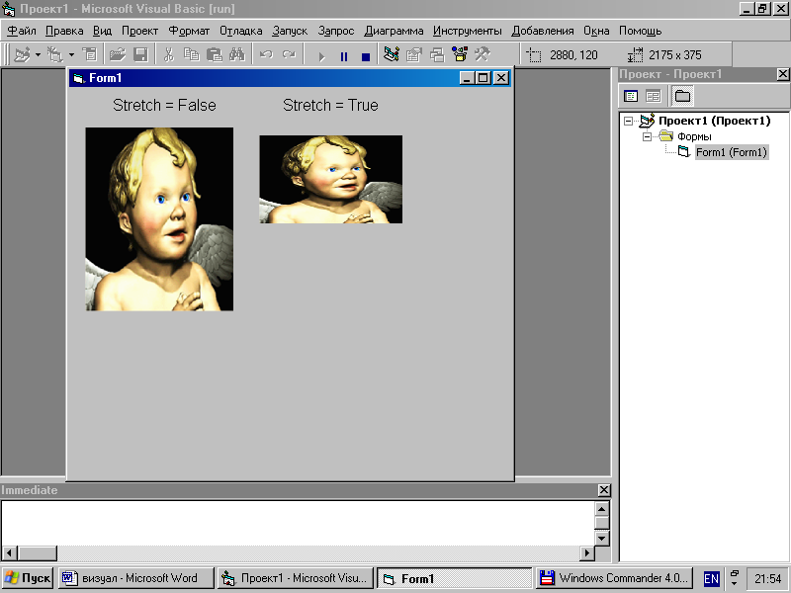Open the Вид menu
791x593 pixels.
click(103, 31)
